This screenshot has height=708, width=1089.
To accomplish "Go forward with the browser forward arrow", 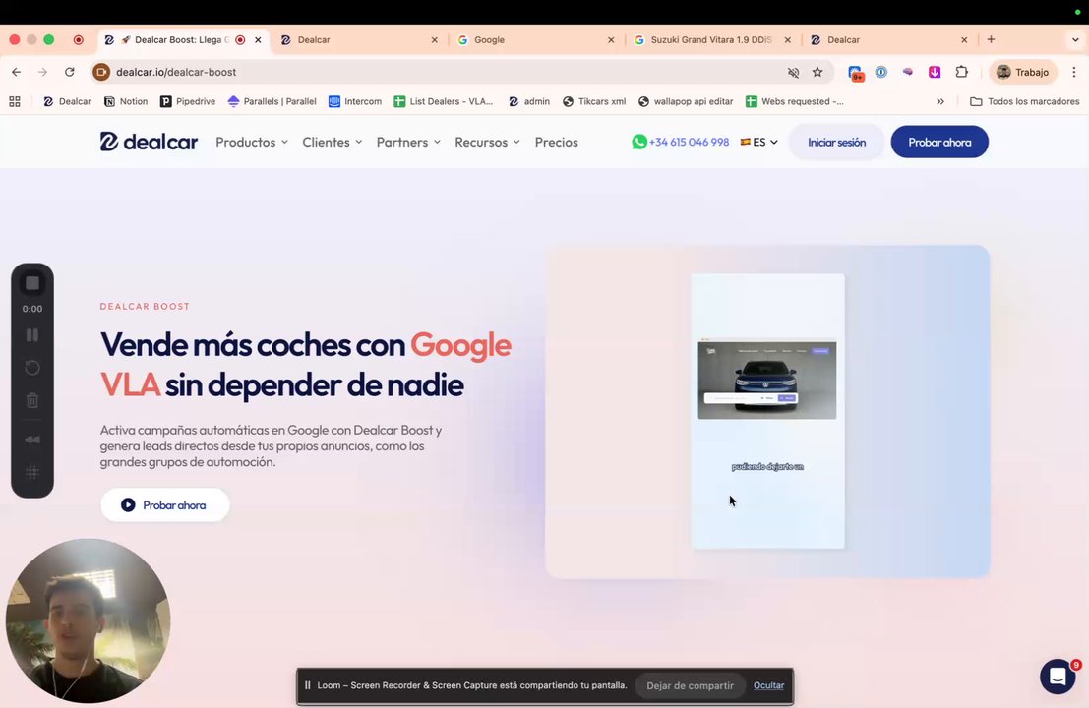I will coord(42,72).
